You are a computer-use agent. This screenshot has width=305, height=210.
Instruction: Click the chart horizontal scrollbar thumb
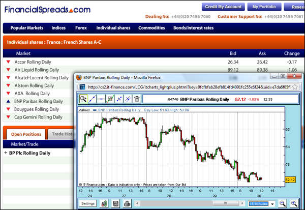click(226, 203)
